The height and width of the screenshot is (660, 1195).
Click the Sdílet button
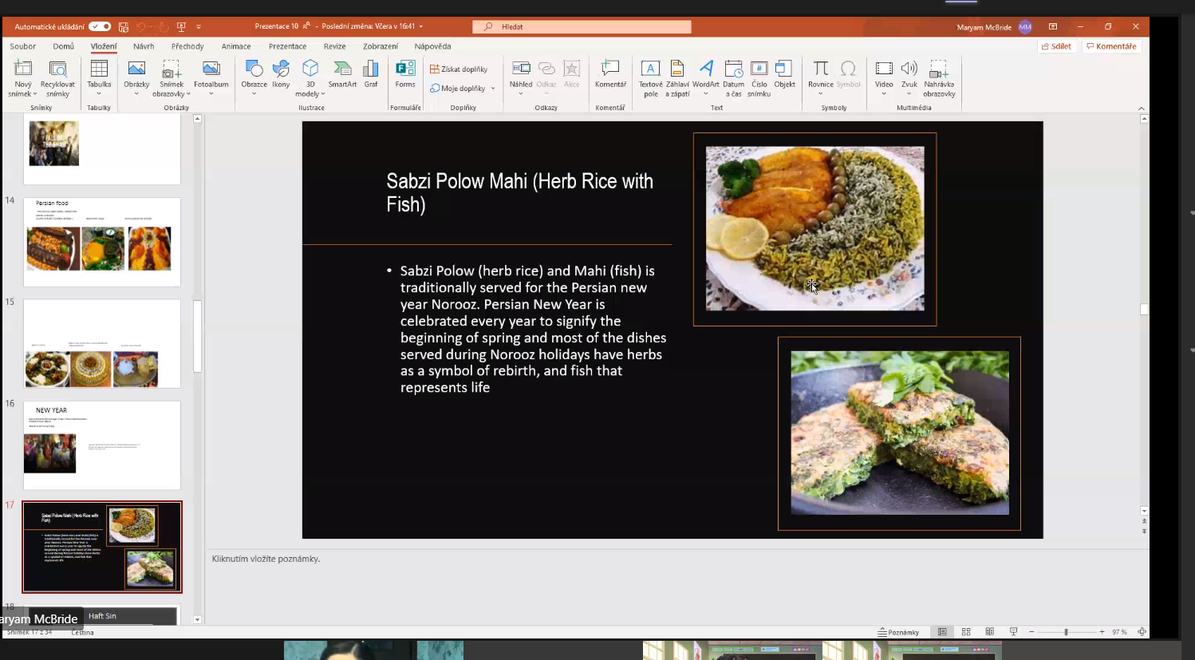coord(1056,46)
